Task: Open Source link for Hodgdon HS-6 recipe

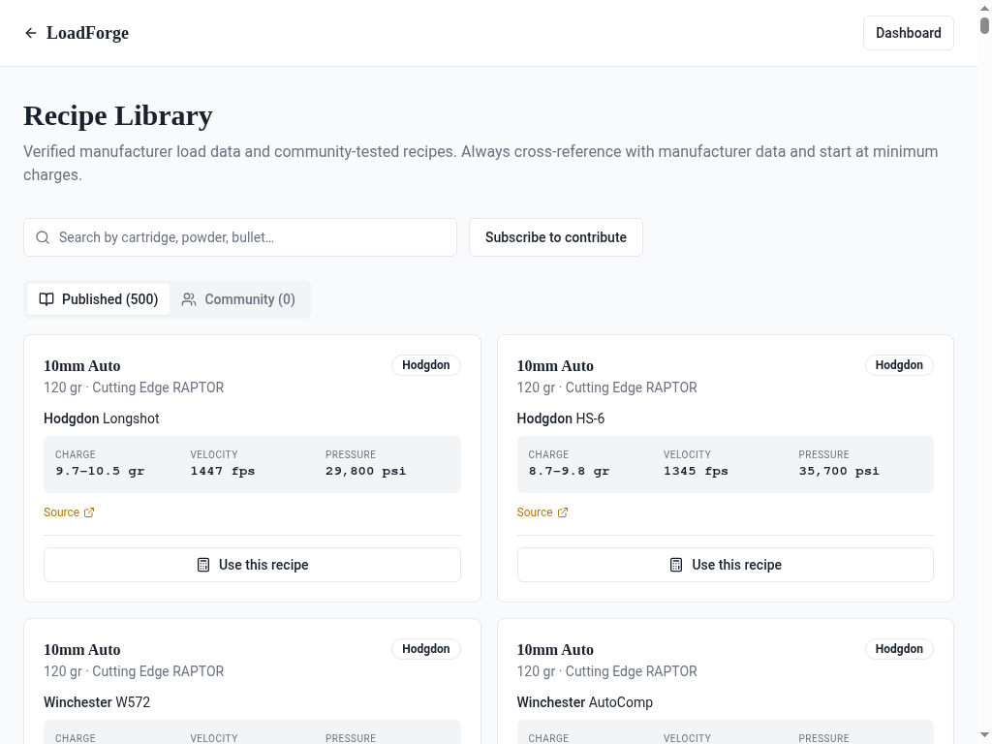Action: coord(542,512)
